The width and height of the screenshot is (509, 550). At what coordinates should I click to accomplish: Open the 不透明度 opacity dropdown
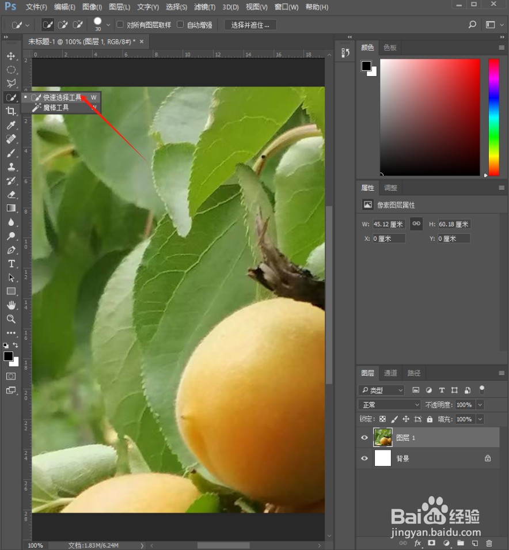point(480,404)
